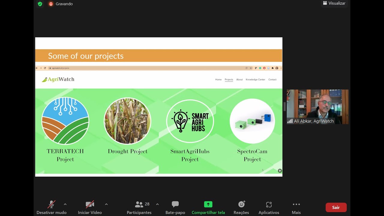Open the Participantes panel
The width and height of the screenshot is (384, 216).
click(139, 208)
